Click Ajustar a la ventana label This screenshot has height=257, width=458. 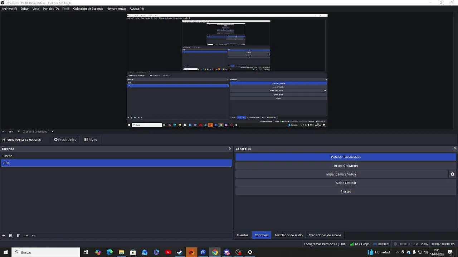(x=35, y=131)
